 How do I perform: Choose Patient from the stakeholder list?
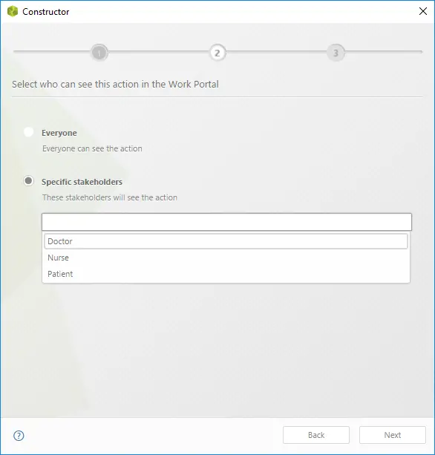226,274
